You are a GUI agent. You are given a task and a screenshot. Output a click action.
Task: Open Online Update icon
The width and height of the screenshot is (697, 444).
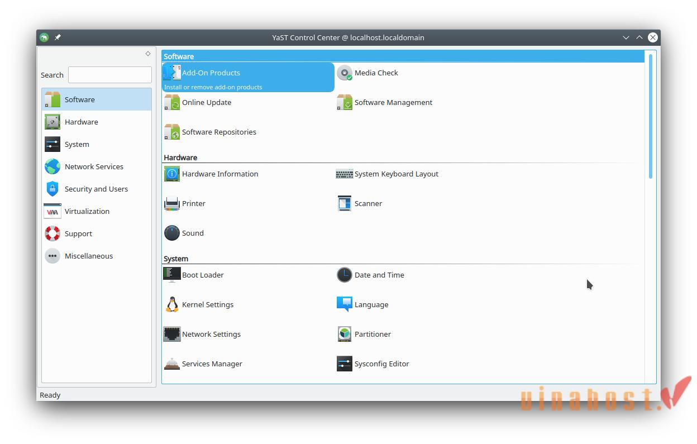pos(172,102)
